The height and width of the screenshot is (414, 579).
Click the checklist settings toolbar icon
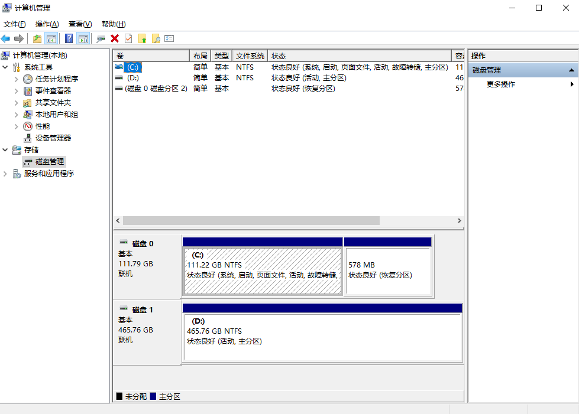point(169,39)
